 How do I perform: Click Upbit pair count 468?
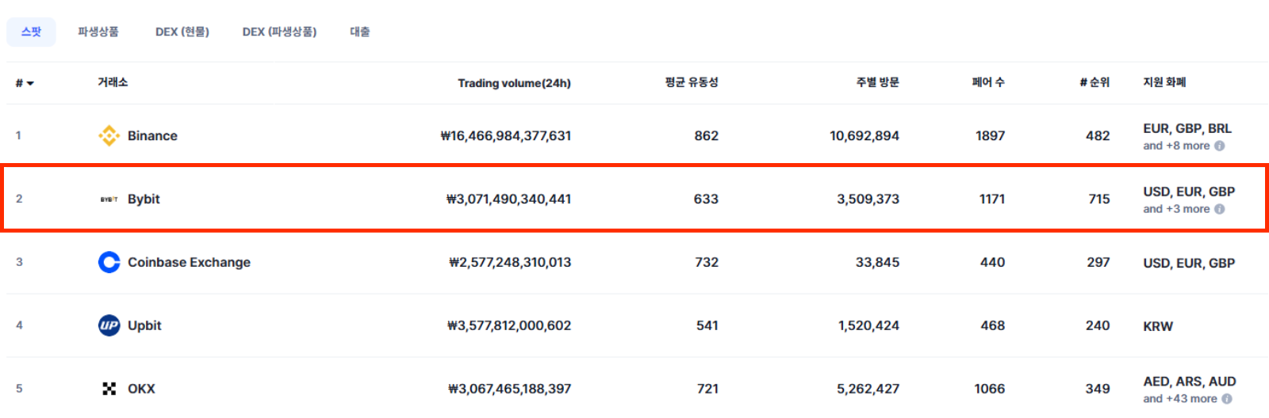[992, 325]
